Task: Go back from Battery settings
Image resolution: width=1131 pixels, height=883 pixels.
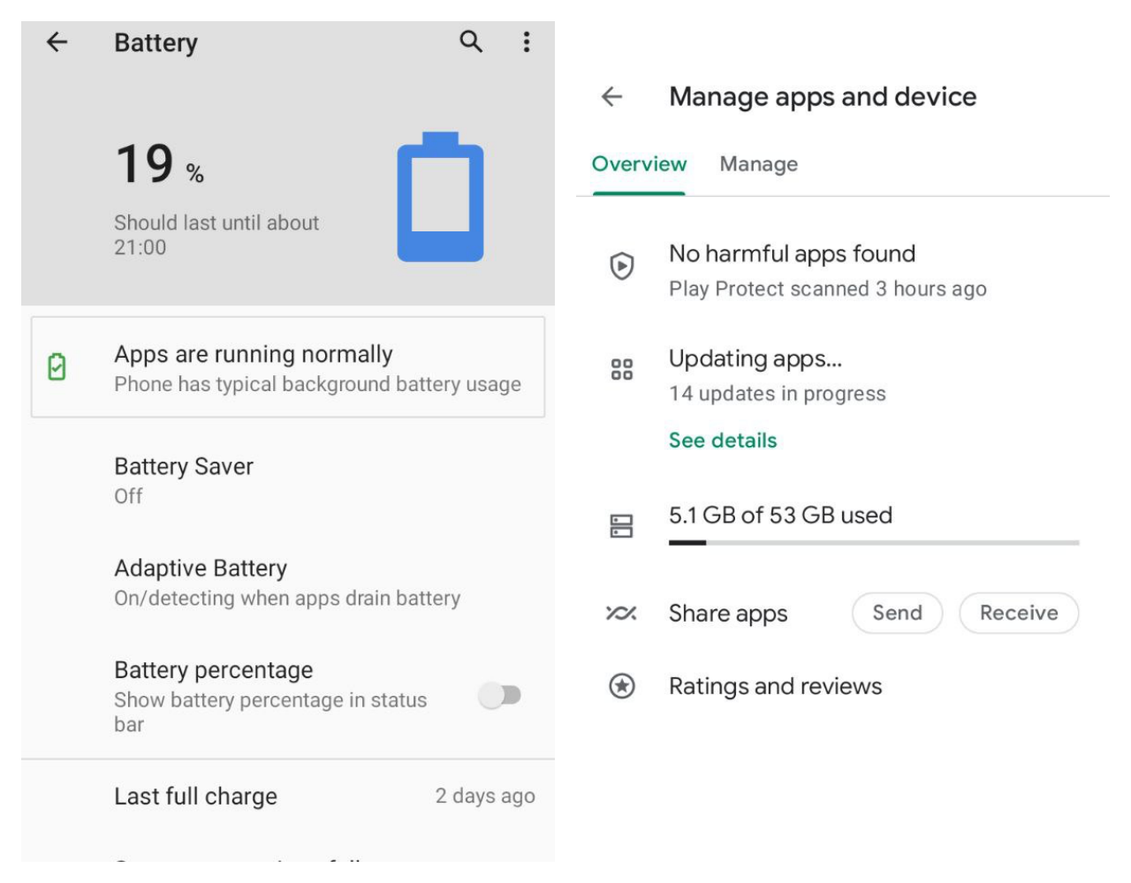Action: tap(57, 42)
